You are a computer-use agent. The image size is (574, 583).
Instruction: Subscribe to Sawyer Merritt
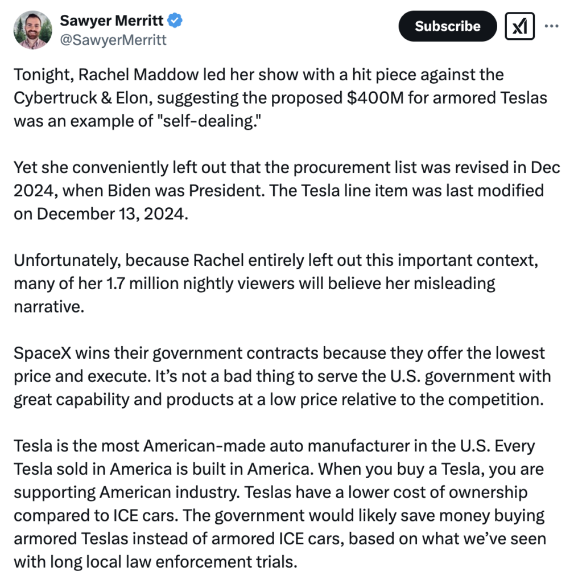click(x=448, y=26)
